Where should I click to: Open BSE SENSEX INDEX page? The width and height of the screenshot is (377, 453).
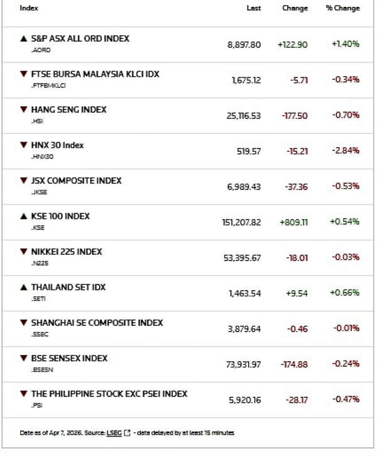coord(69,359)
